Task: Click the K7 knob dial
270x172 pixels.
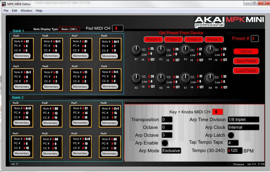Action: tap(185, 78)
